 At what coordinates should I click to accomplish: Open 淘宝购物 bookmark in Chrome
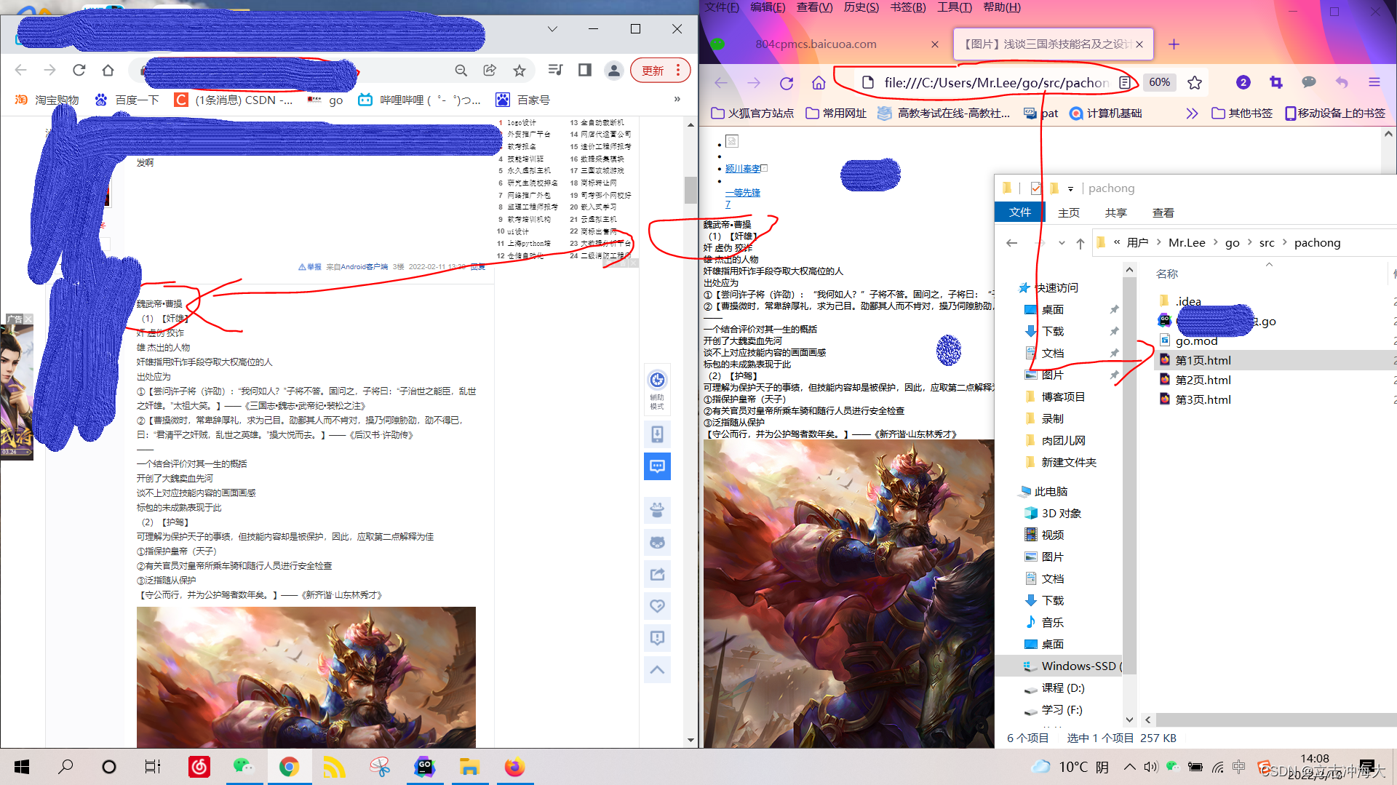point(47,100)
